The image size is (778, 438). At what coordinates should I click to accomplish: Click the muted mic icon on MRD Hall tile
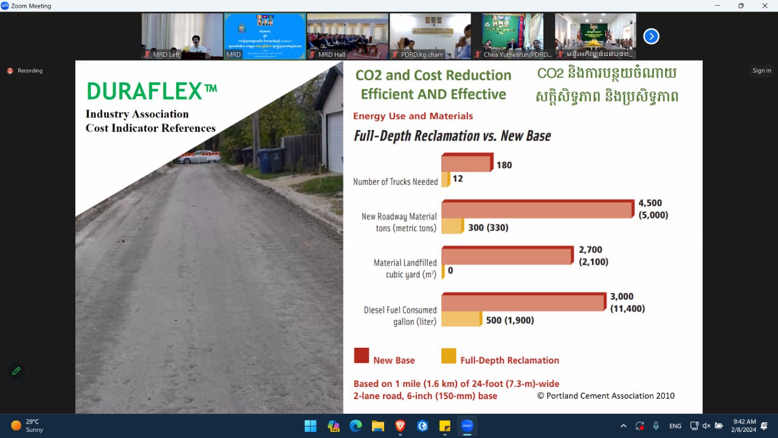click(312, 55)
